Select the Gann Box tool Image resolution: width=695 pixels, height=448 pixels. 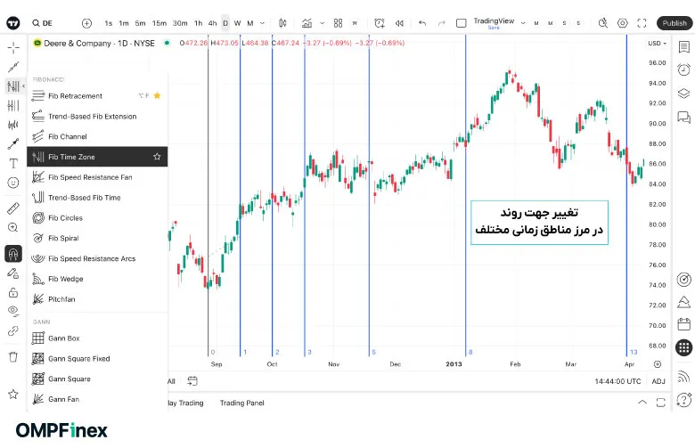63,338
